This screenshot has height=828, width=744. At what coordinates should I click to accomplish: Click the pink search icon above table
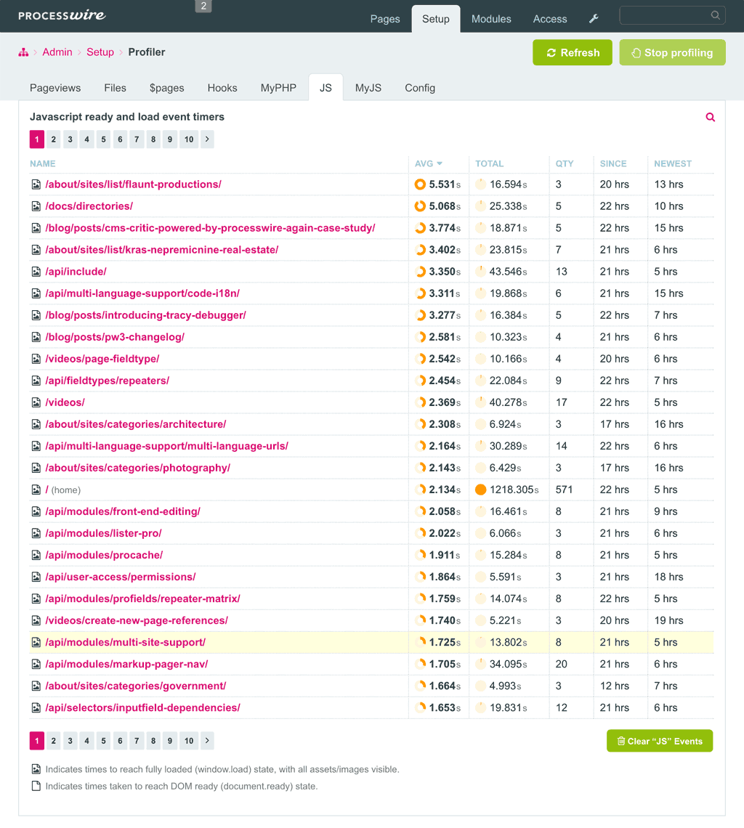[711, 117]
